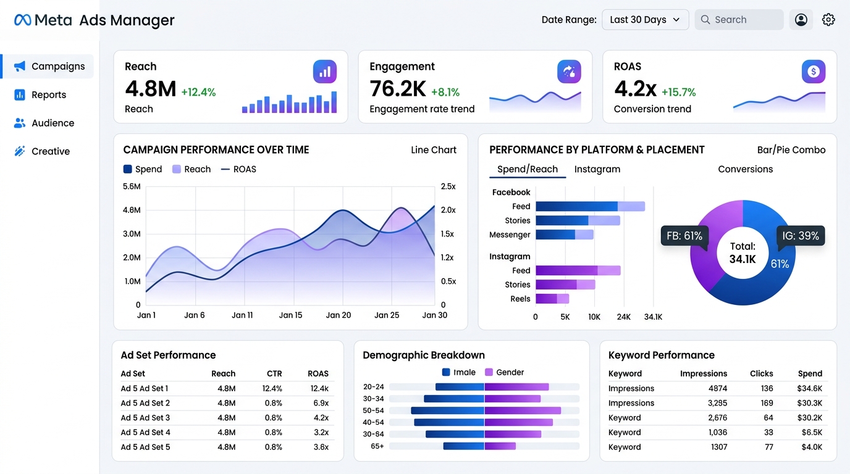Sort keywords by Spend column
This screenshot has height=474, width=850.
810,373
